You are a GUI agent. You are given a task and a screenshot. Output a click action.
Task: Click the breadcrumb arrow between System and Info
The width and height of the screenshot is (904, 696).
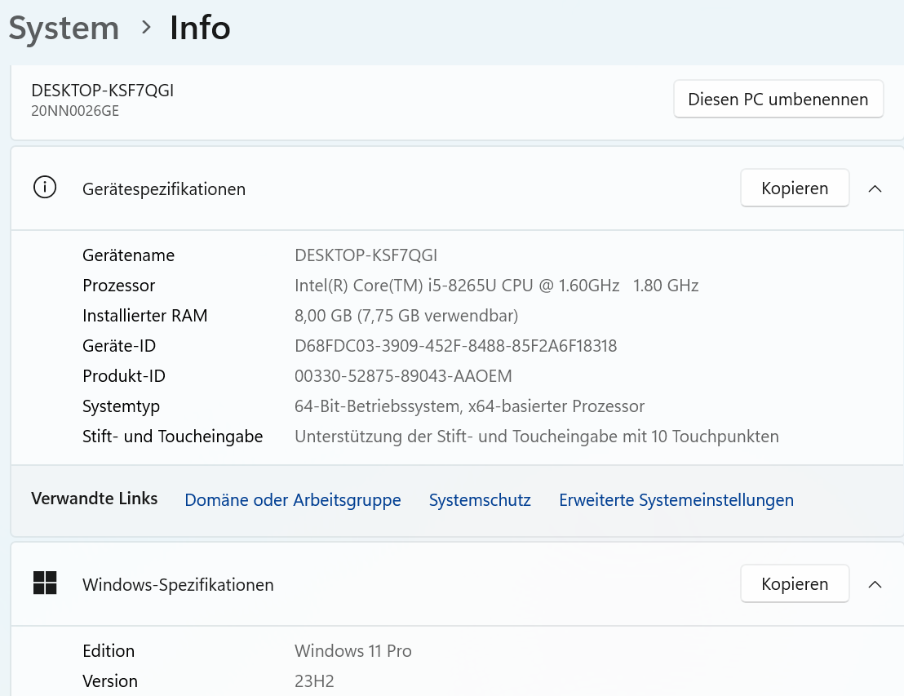pyautogui.click(x=146, y=27)
